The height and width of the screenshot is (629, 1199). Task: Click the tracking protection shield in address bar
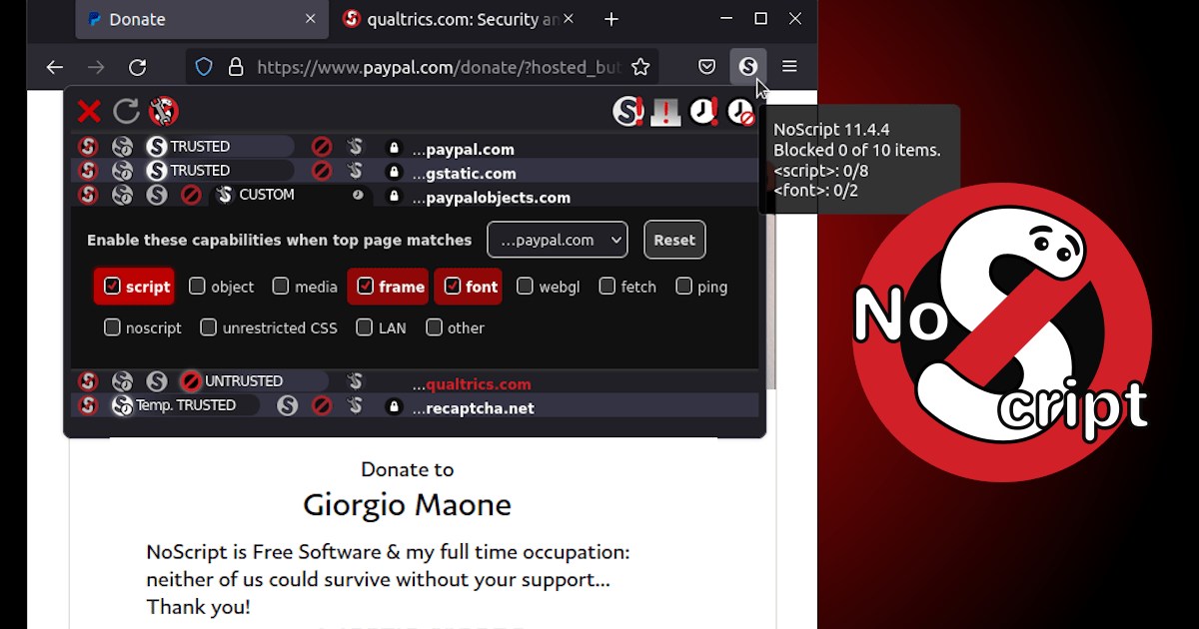click(x=203, y=66)
